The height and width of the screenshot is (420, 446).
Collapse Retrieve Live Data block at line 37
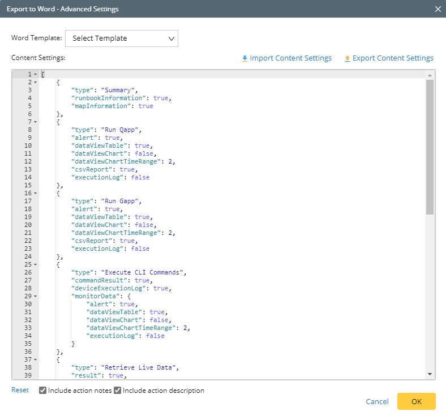pyautogui.click(x=36, y=359)
